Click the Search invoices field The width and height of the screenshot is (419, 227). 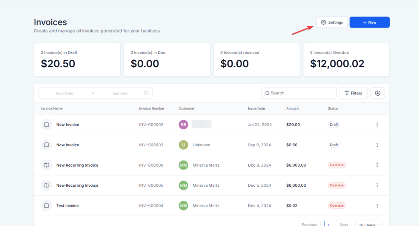pyautogui.click(x=300, y=93)
